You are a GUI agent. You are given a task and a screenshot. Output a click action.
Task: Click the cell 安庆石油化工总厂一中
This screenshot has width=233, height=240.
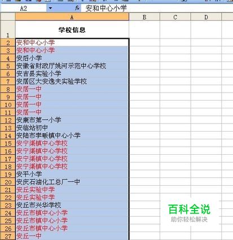[72, 182]
